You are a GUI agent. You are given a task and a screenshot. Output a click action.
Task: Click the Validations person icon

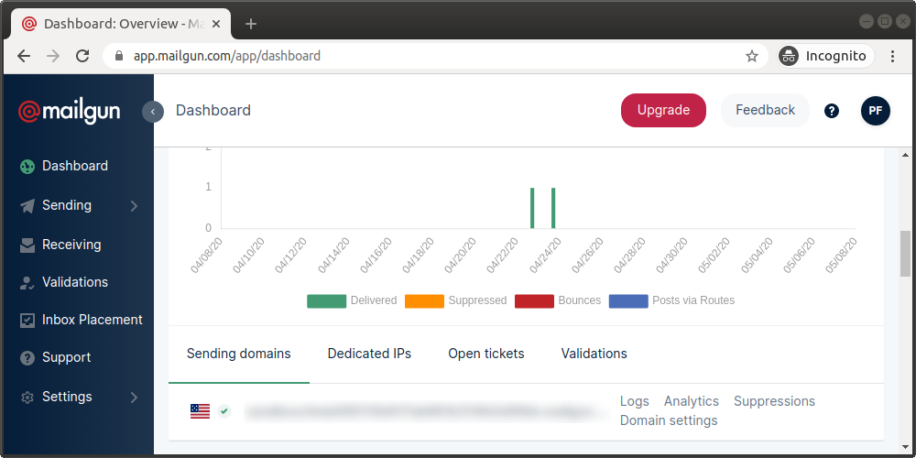[27, 283]
